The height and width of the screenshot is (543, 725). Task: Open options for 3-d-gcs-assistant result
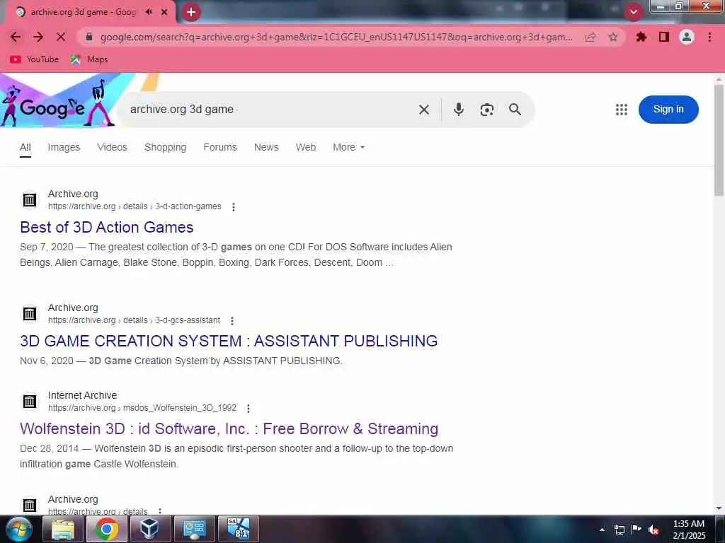(232, 320)
